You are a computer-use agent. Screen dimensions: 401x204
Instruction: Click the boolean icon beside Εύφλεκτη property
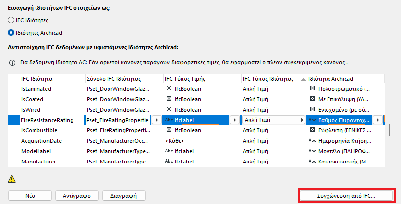[312, 130]
